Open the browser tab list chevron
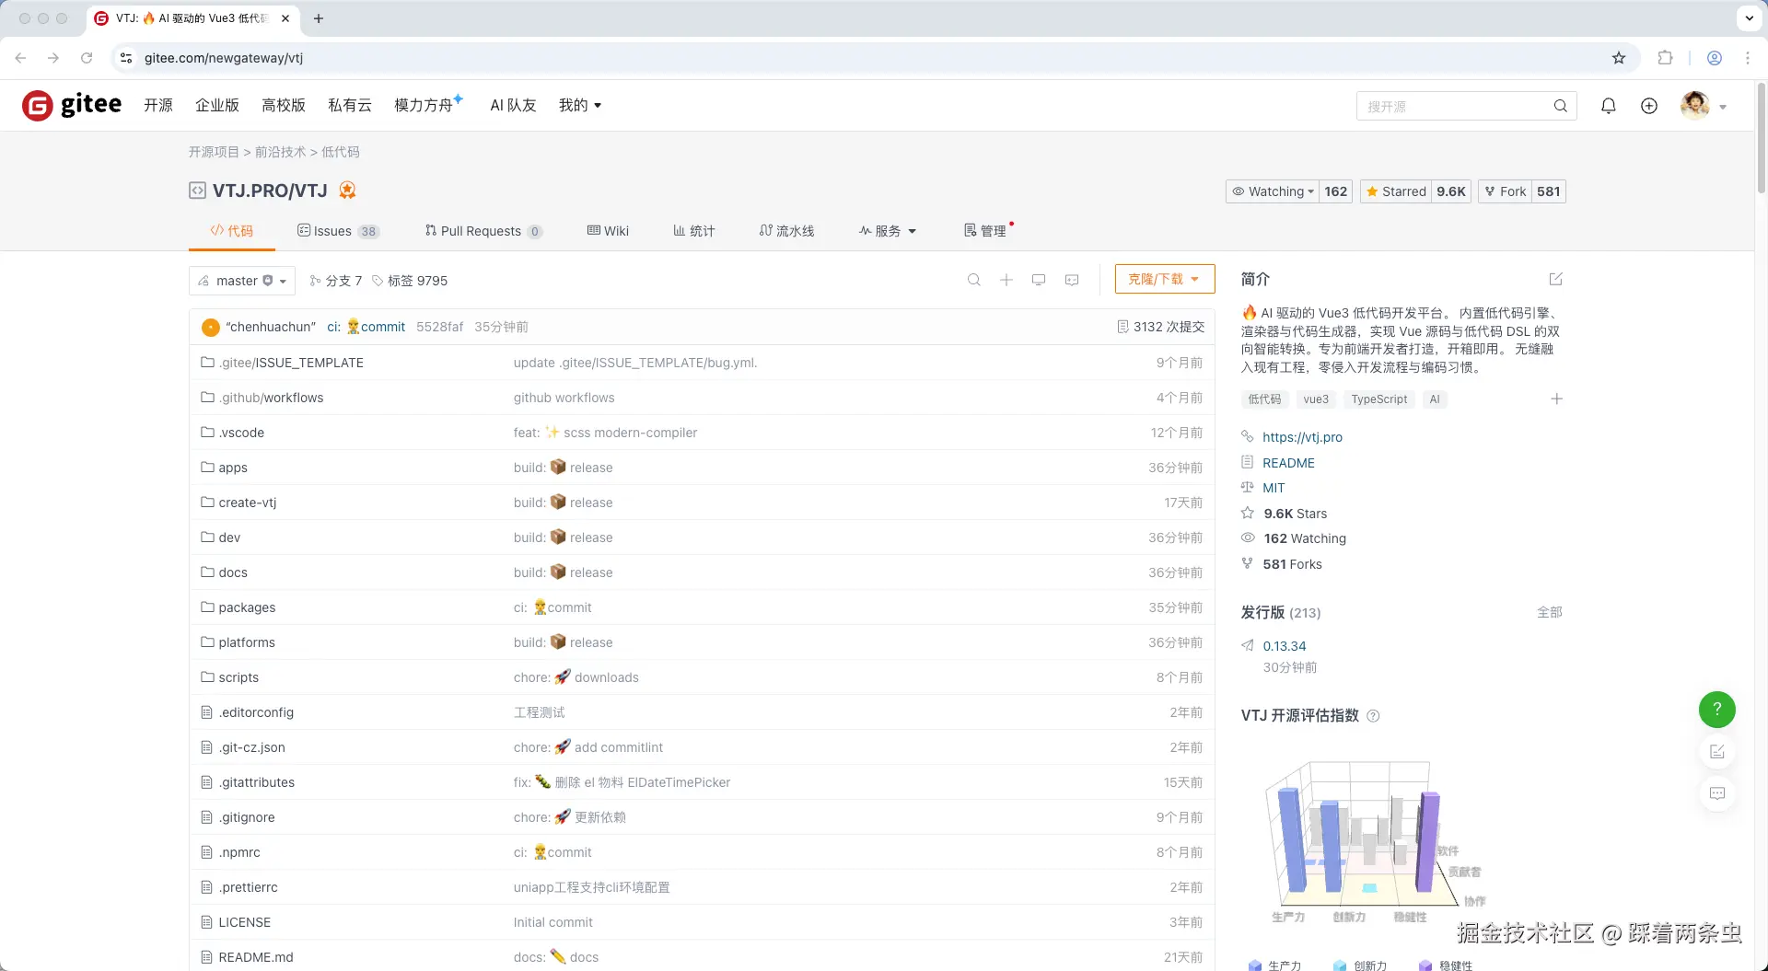 pyautogui.click(x=1749, y=18)
